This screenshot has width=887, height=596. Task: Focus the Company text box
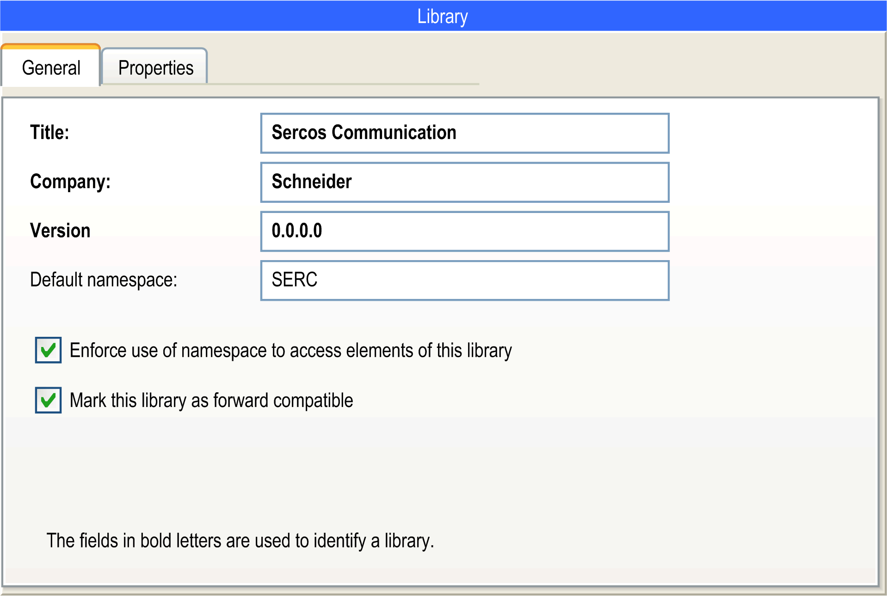[555, 182]
